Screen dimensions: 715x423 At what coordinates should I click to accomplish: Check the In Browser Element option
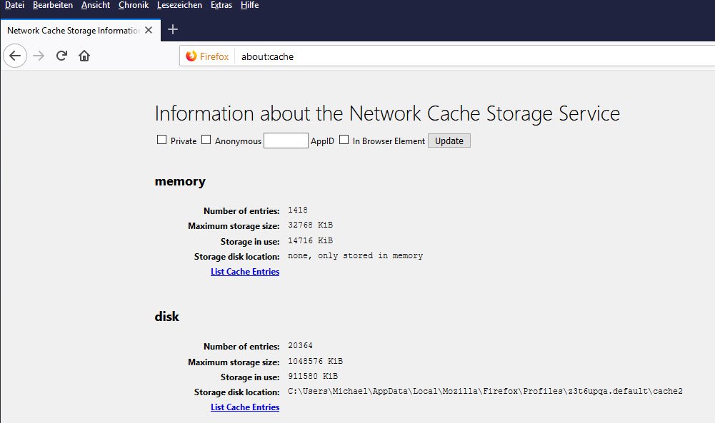(x=344, y=140)
